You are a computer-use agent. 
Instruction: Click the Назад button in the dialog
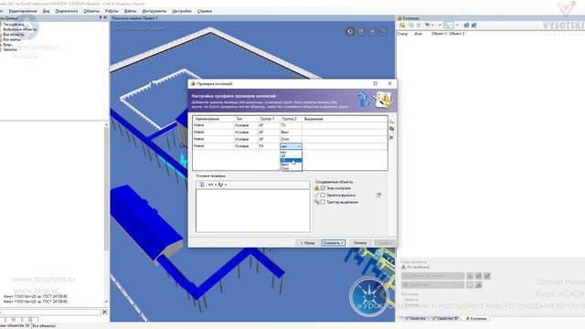307,243
